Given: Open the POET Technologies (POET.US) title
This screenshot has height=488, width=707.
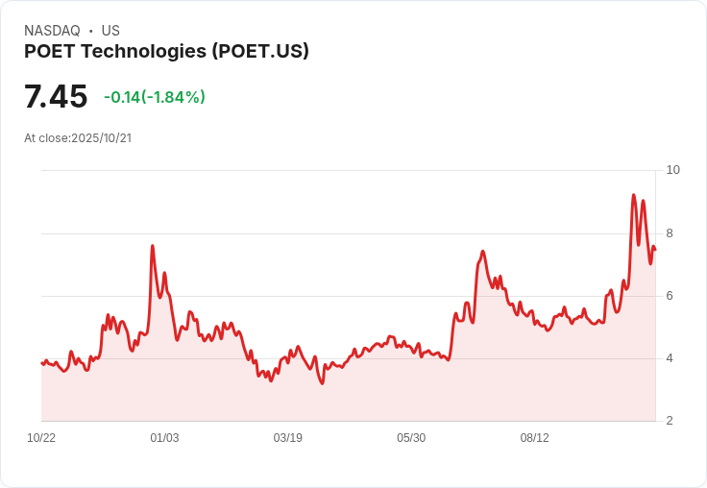Looking at the screenshot, I should [x=166, y=51].
